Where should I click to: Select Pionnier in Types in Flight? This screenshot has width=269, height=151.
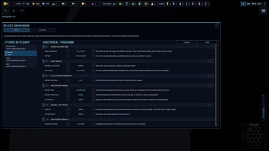(x=21, y=53)
